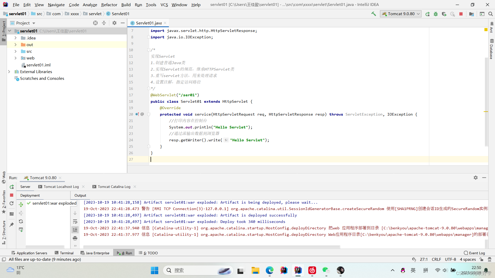Click print icon in output toolbar
This screenshot has width=495, height=278.
coord(75,238)
